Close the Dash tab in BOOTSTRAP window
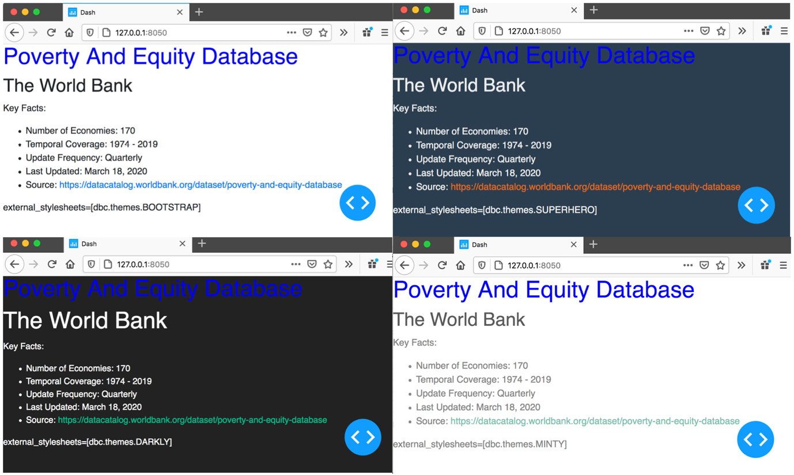The width and height of the screenshot is (794, 475). coord(180,12)
